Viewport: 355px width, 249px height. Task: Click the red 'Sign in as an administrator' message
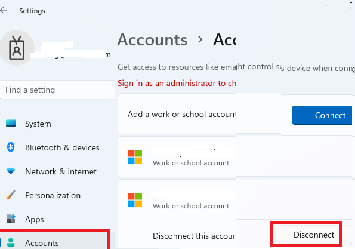click(177, 84)
